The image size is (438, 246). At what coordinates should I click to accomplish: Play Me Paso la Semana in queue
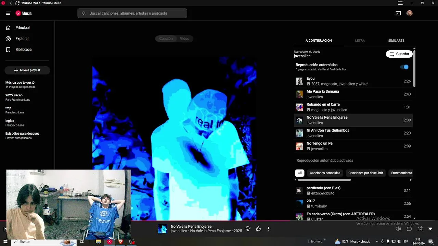(353, 94)
